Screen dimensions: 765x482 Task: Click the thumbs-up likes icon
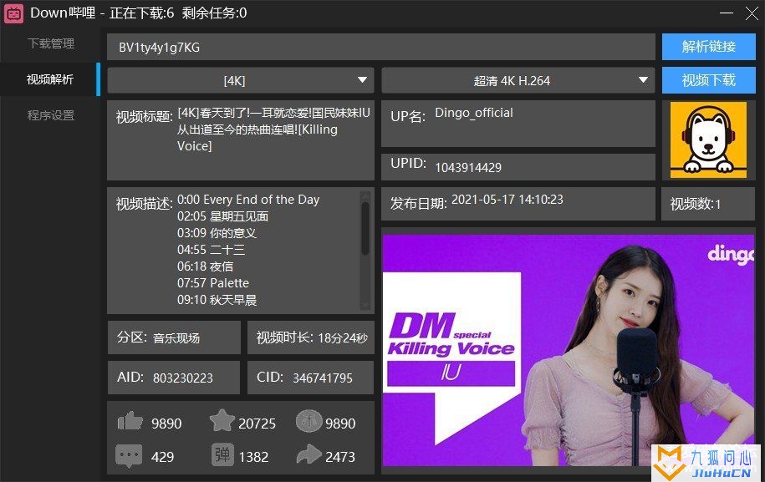pos(130,421)
